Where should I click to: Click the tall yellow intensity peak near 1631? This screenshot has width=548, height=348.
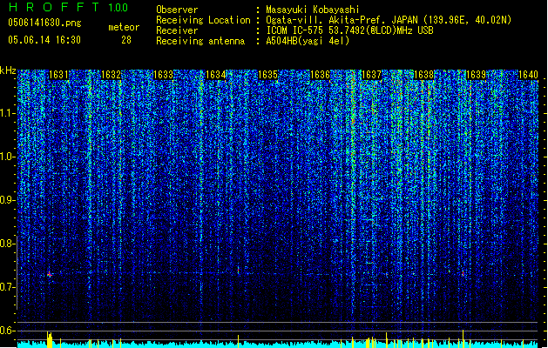coord(50,339)
